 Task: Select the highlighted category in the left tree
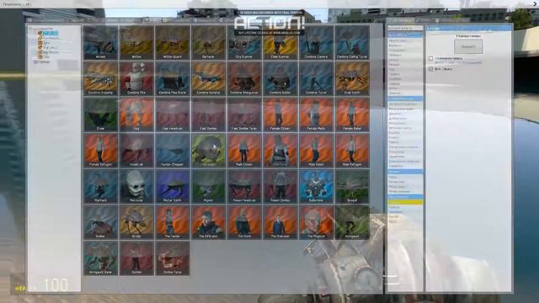[51, 34]
